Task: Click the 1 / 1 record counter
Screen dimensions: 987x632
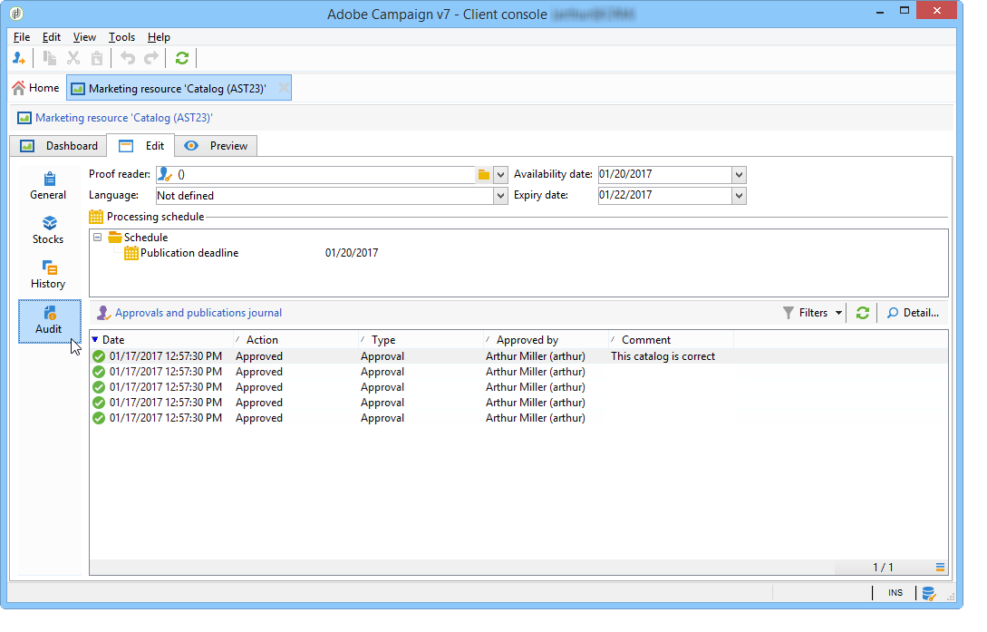Action: point(883,567)
